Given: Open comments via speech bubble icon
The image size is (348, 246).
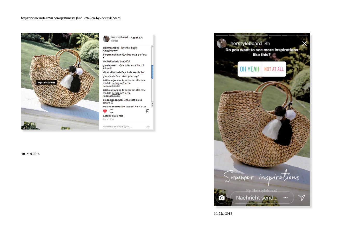Looking at the screenshot, I should click(112, 111).
